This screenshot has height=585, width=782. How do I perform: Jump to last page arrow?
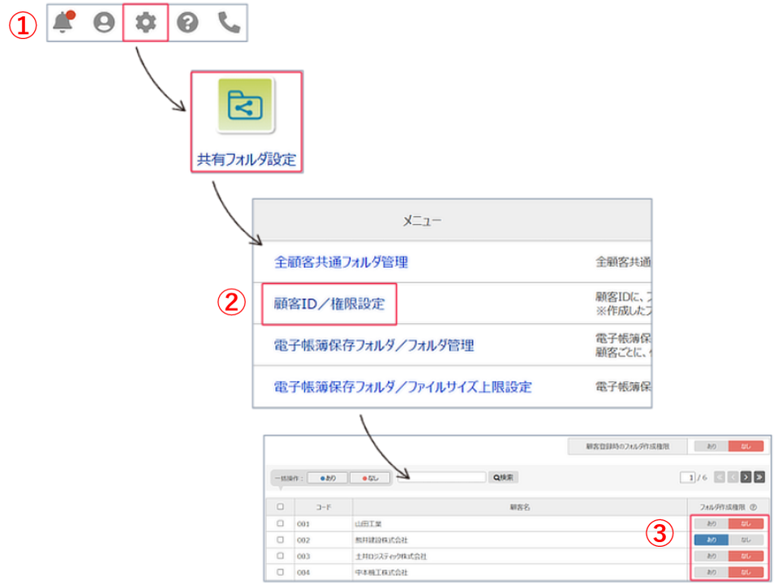click(x=759, y=477)
